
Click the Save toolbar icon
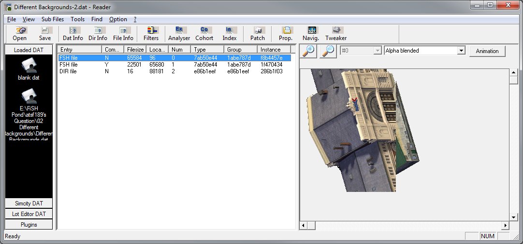tap(44, 34)
